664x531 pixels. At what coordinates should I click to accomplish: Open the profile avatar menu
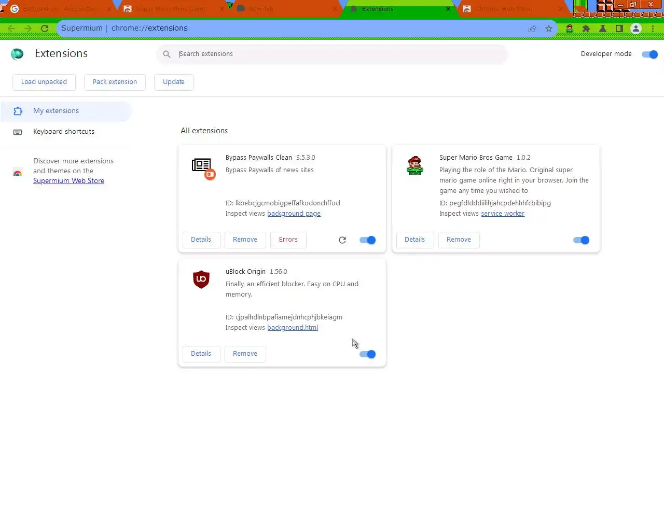tap(636, 29)
